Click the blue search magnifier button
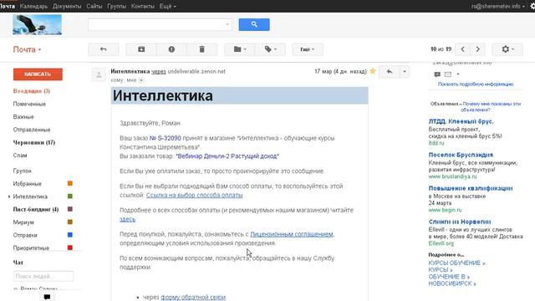The width and height of the screenshot is (535, 301). 254,24
